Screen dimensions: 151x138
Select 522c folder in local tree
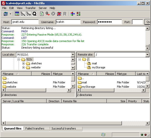tap(29, 59)
